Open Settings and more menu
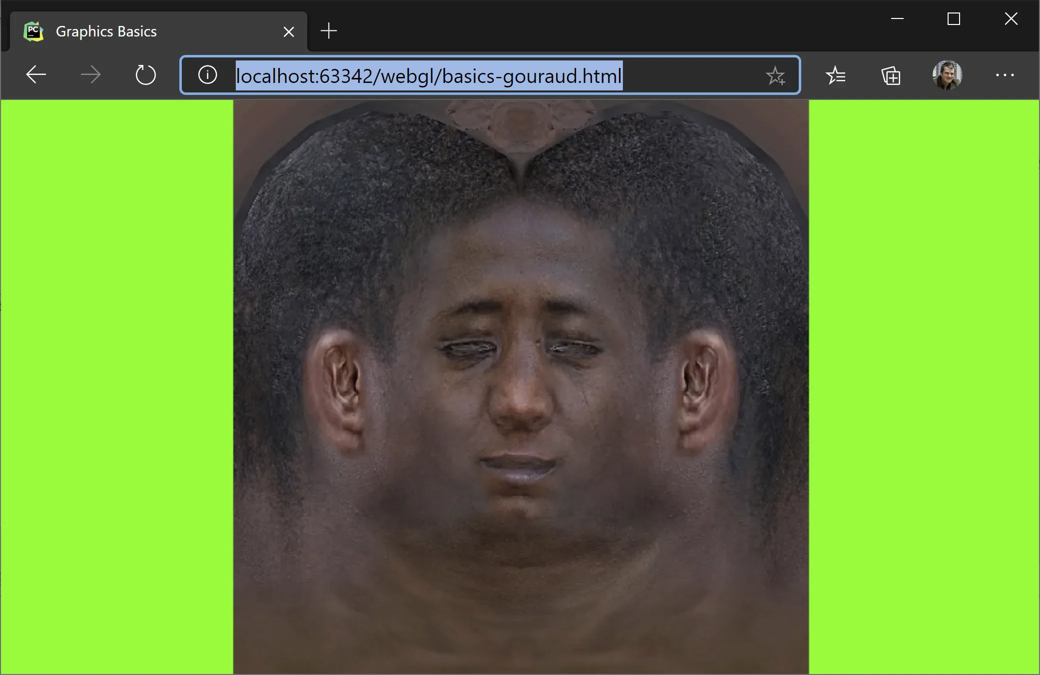 [x=1005, y=75]
